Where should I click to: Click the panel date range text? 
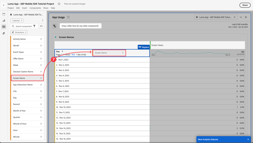click(238, 26)
